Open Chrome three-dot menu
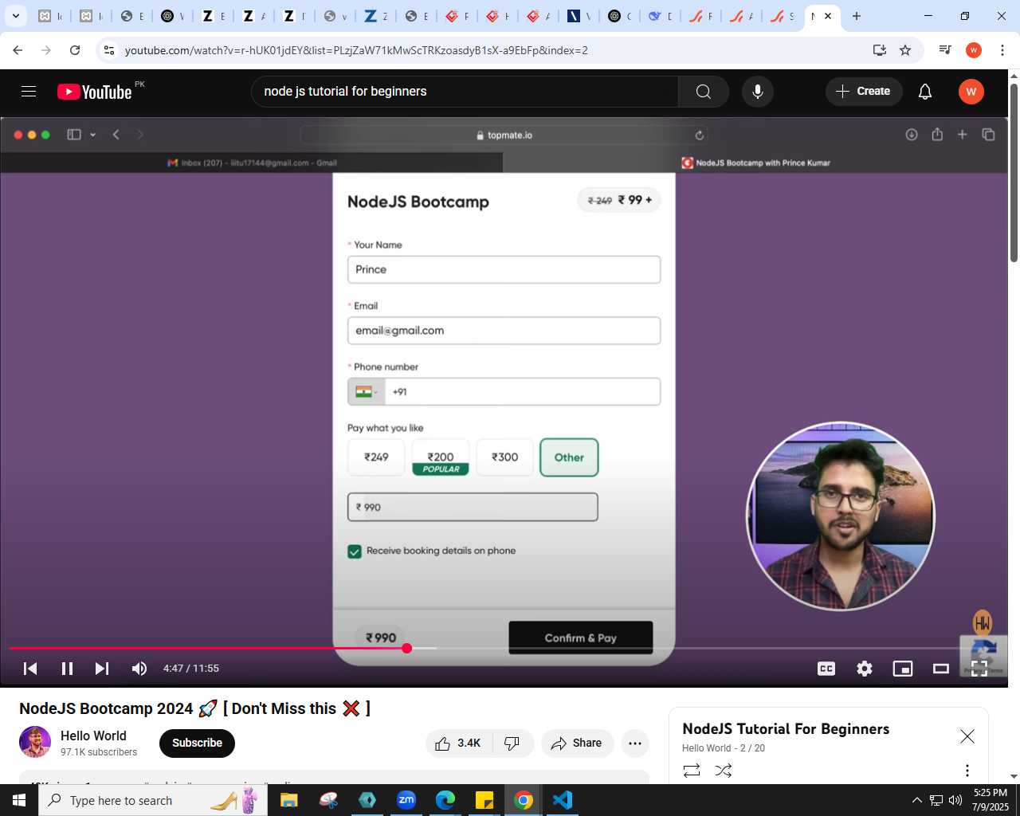Screen dimensions: 1020x816 point(1002,50)
